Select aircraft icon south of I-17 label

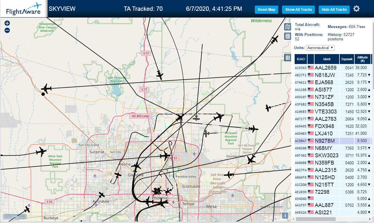[159, 75]
